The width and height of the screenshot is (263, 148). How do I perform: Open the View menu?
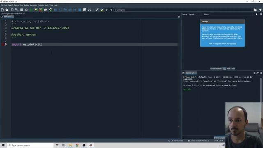coord(51,5)
